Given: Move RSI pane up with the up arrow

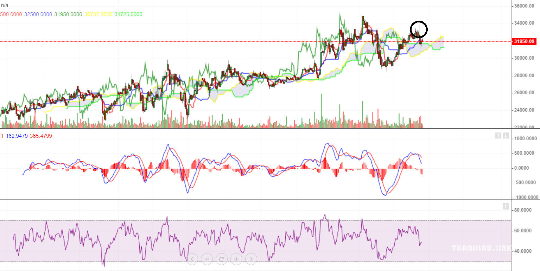Looking at the screenshot, I should [x=506, y=207].
